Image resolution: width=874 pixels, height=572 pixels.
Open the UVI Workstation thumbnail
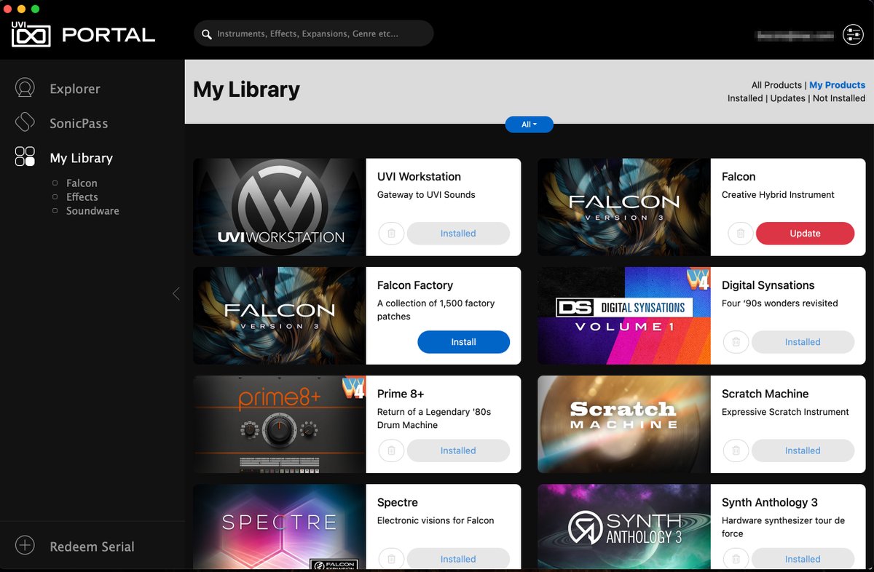coord(280,207)
